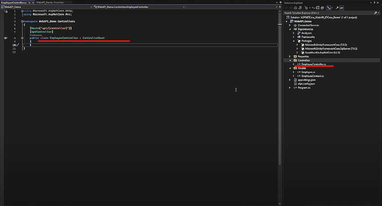This screenshot has width=382, height=206.
Task: Select Microsoft.EntityFrameworkCore (7.0.3) package
Action: (326, 45)
